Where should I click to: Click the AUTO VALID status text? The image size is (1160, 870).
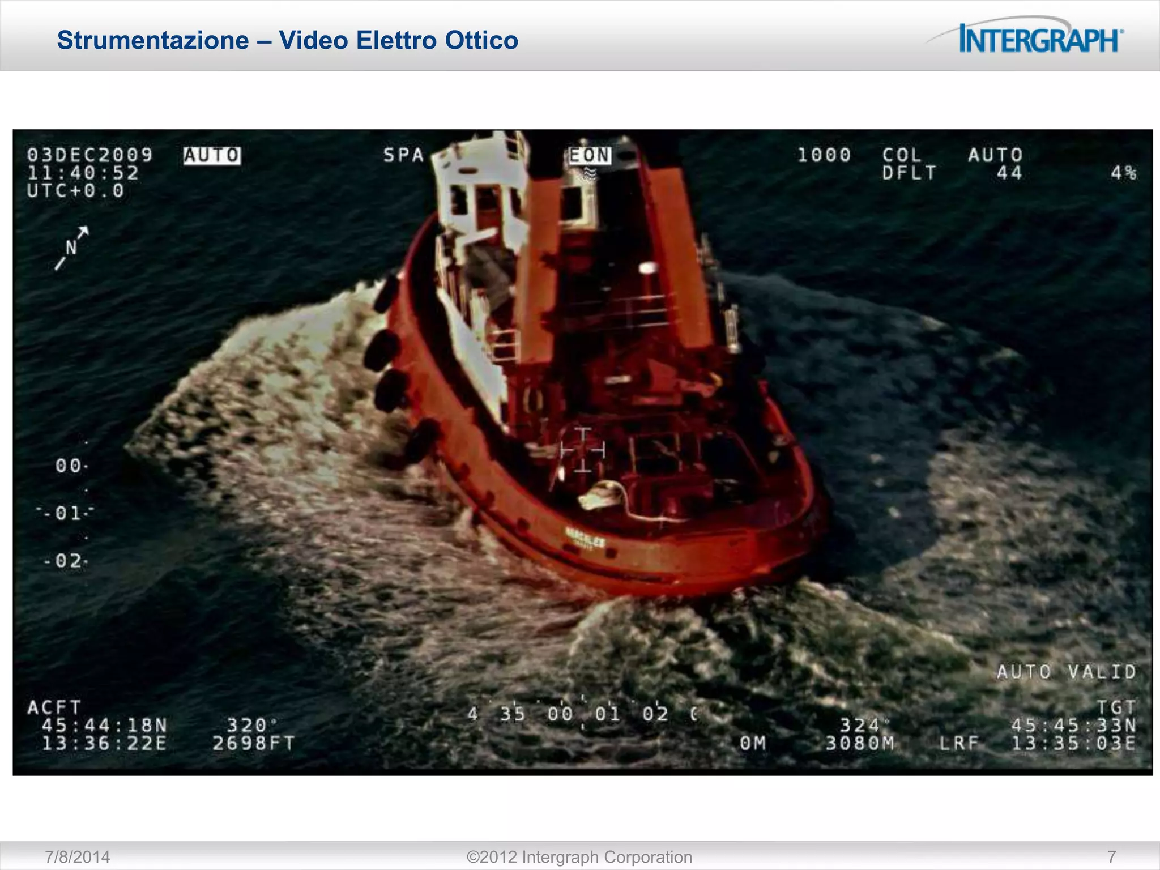[1066, 672]
